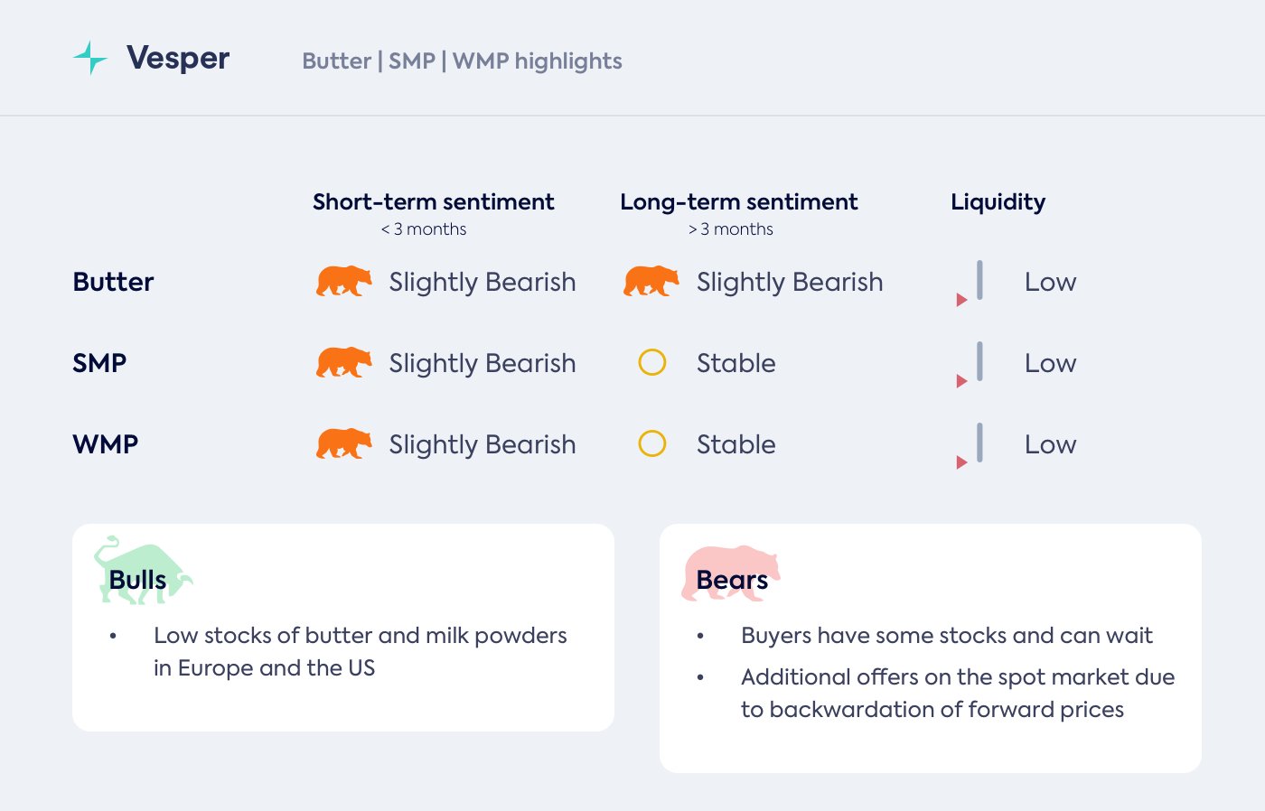Select the WMP row label

coord(105,444)
